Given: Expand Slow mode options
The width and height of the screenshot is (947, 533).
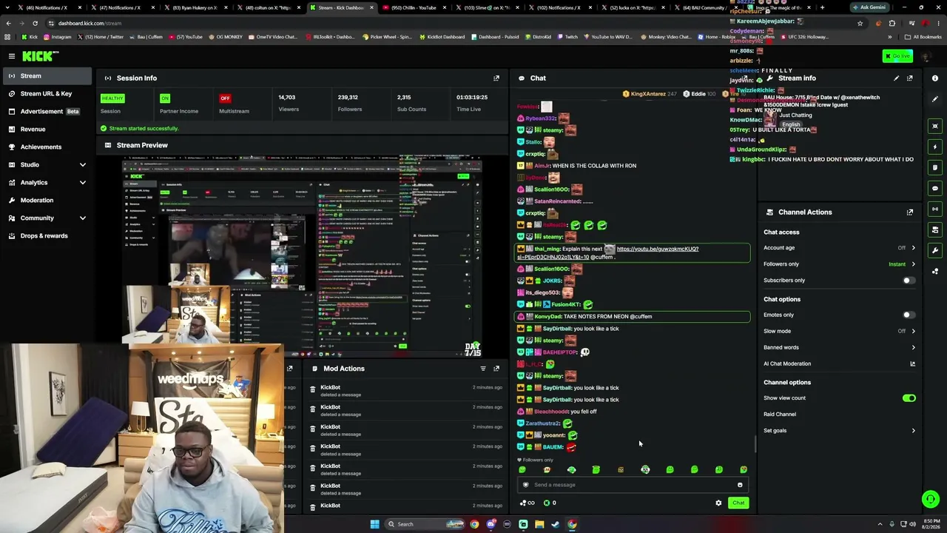Looking at the screenshot, I should point(913,332).
